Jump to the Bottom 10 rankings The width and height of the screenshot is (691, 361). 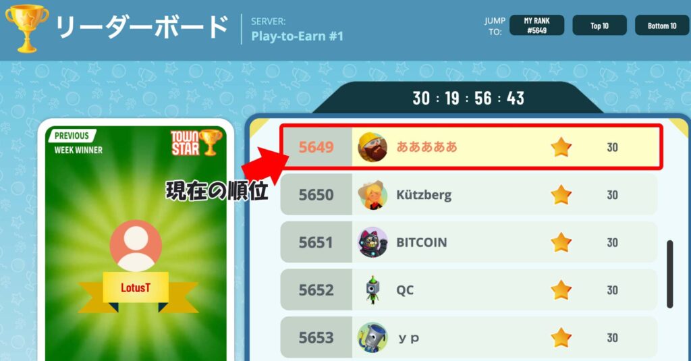(662, 25)
